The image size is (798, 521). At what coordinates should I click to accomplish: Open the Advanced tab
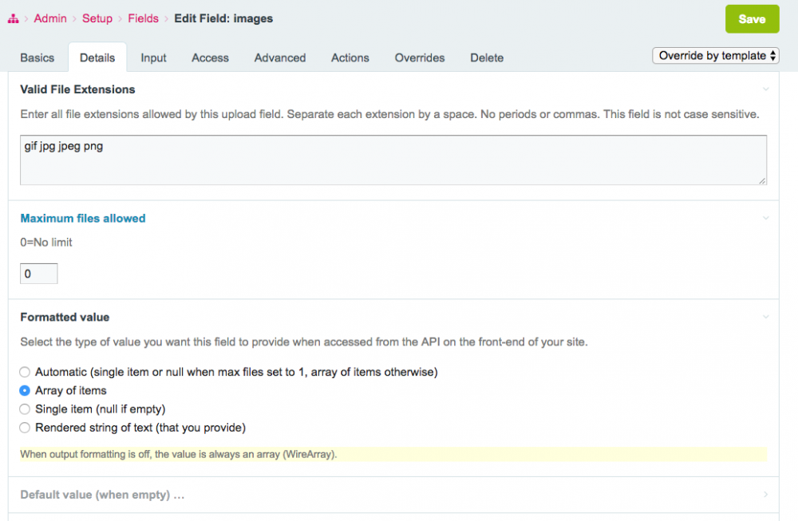pos(280,57)
